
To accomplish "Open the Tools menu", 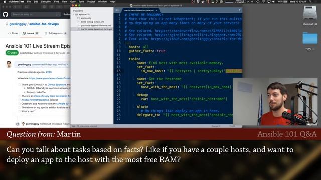I will (x=81, y=2).
